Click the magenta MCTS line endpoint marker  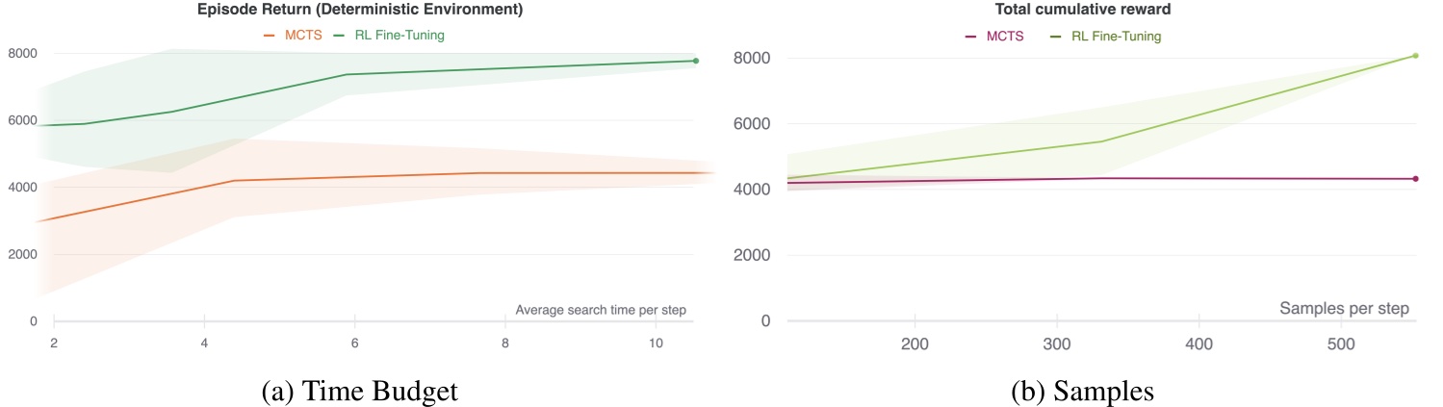[x=1415, y=179]
